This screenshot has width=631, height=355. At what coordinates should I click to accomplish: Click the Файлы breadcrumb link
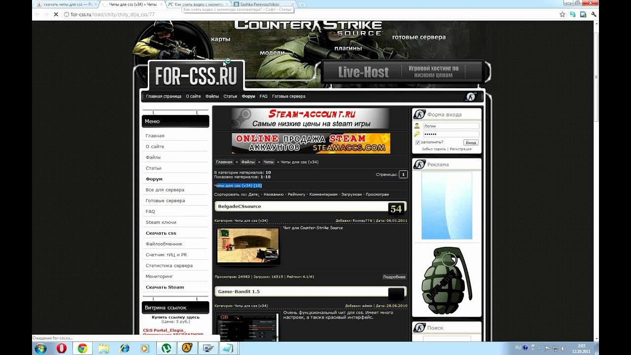point(248,162)
